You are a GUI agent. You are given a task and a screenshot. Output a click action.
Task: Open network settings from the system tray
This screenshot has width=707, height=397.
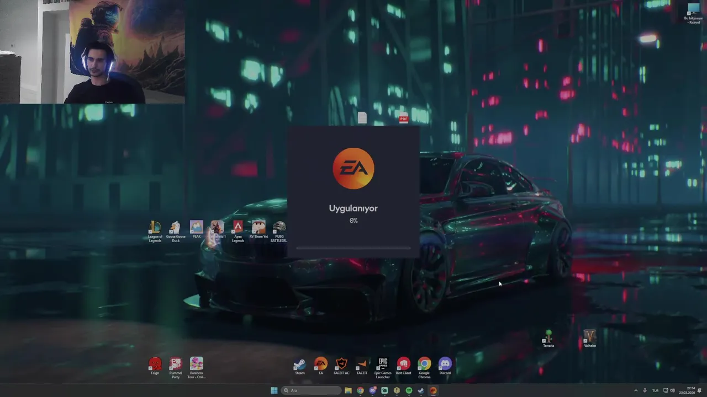pyautogui.click(x=666, y=390)
